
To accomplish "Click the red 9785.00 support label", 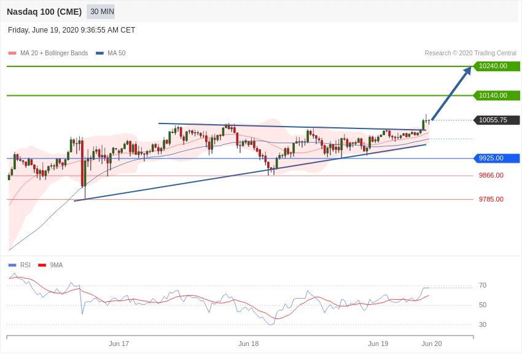I will (x=491, y=200).
